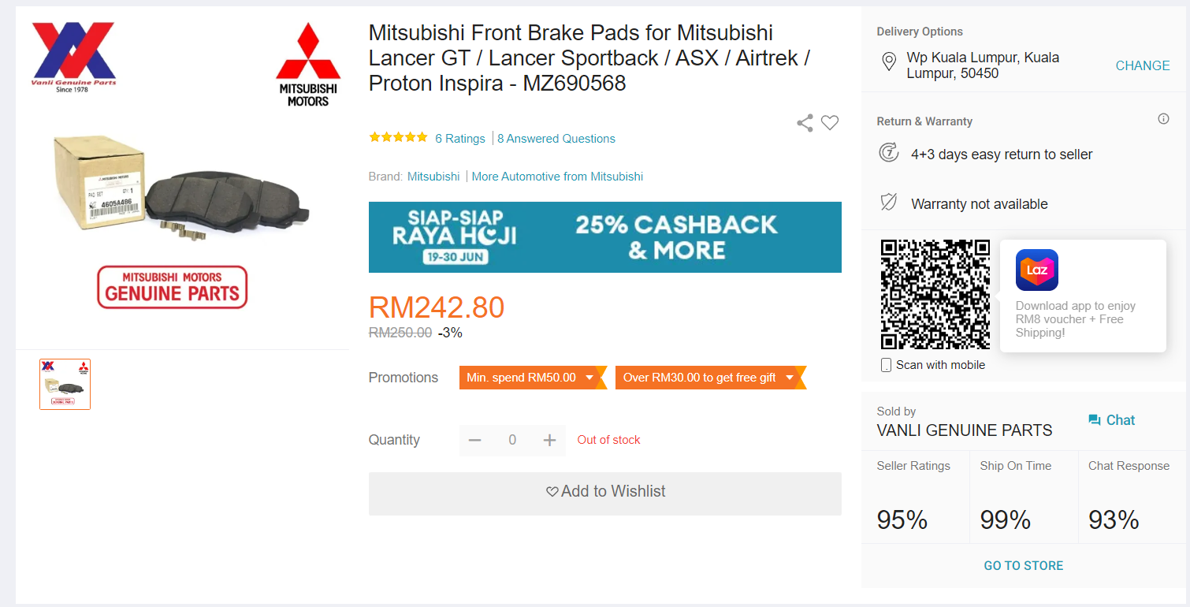Click the location pin icon

coord(889,62)
